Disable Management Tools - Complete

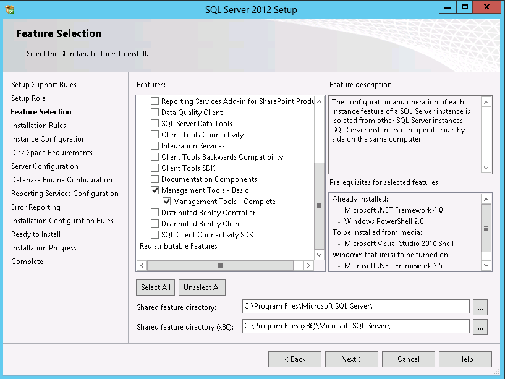coord(167,201)
